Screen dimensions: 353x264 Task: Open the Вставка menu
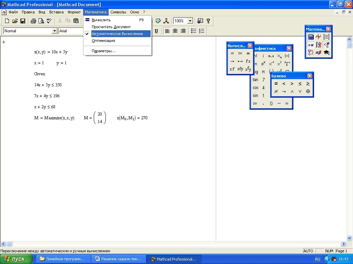(x=56, y=12)
